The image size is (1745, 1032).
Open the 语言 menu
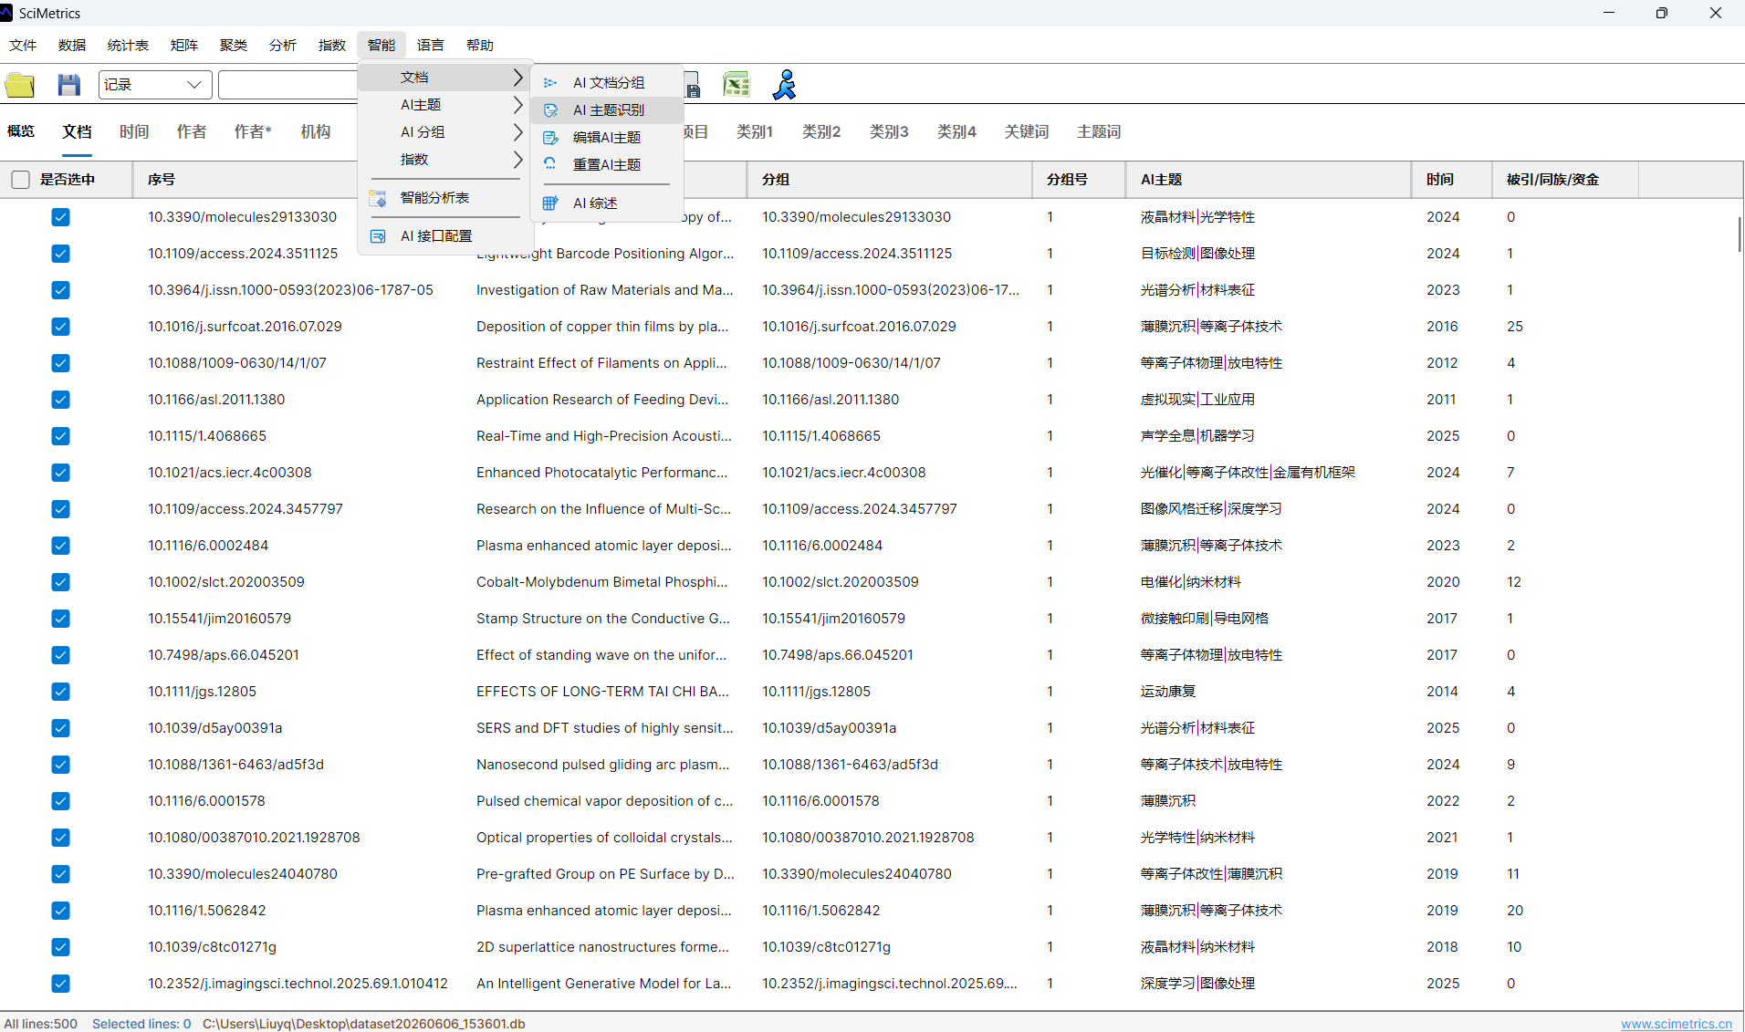(431, 45)
